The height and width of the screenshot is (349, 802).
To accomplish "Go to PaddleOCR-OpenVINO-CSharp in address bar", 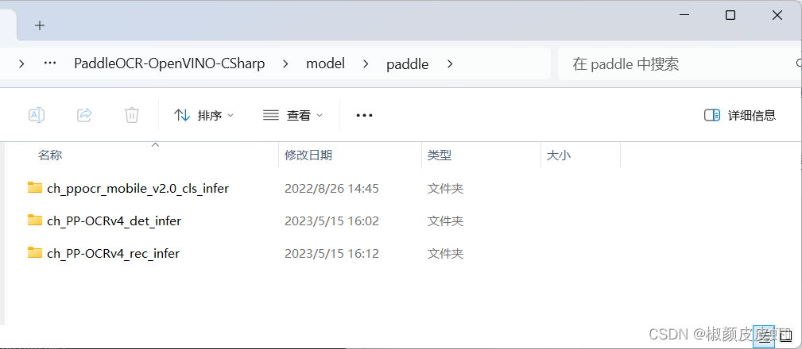I will pos(169,63).
